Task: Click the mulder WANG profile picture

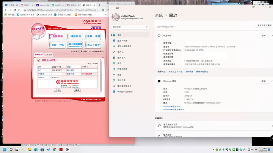Action: 115,17
